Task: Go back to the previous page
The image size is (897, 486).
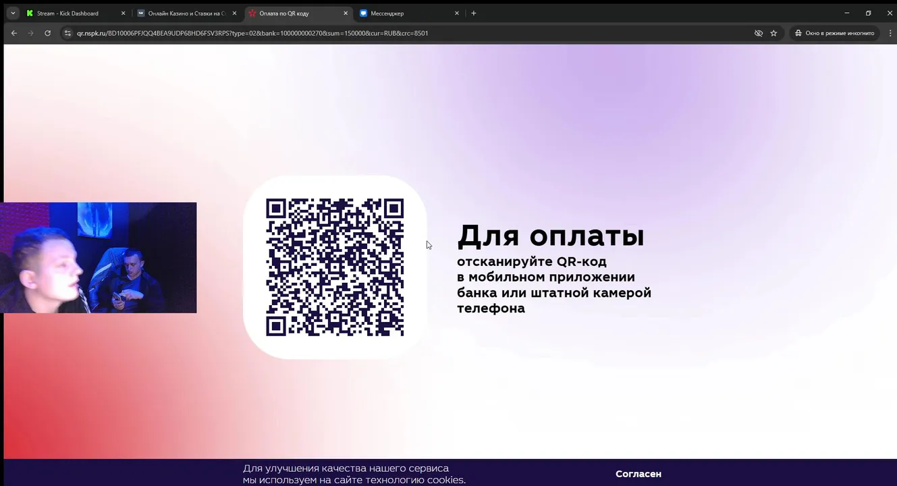Action: pos(14,33)
